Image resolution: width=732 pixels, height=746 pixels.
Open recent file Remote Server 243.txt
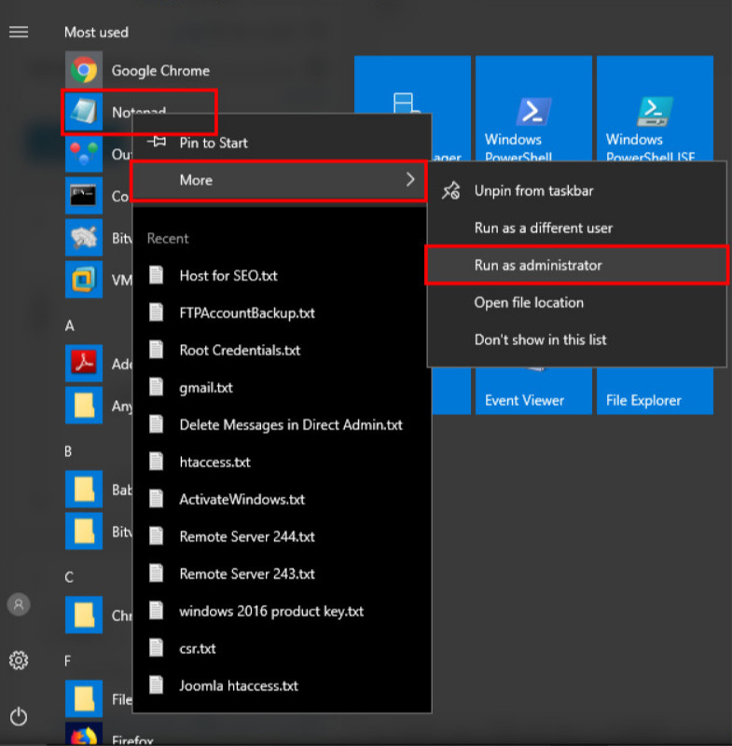pyautogui.click(x=281, y=573)
